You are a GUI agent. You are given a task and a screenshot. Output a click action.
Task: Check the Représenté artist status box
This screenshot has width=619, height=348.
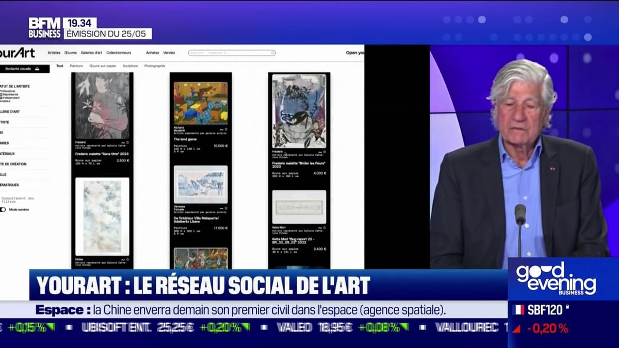click(2, 94)
